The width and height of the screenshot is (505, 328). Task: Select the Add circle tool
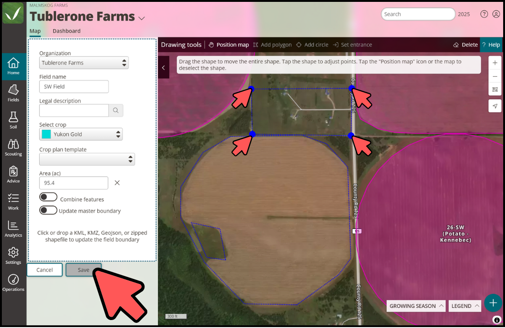pos(312,45)
